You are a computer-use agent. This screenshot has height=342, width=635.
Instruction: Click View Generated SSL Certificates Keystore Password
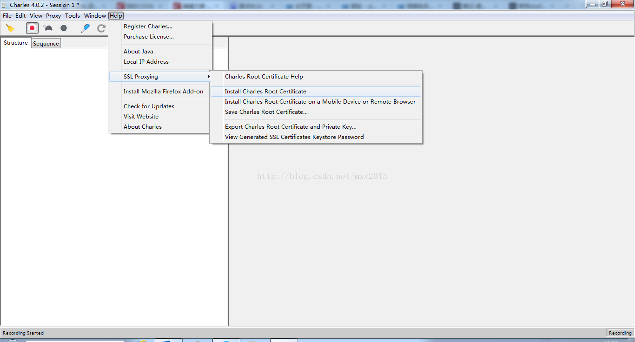(316, 137)
